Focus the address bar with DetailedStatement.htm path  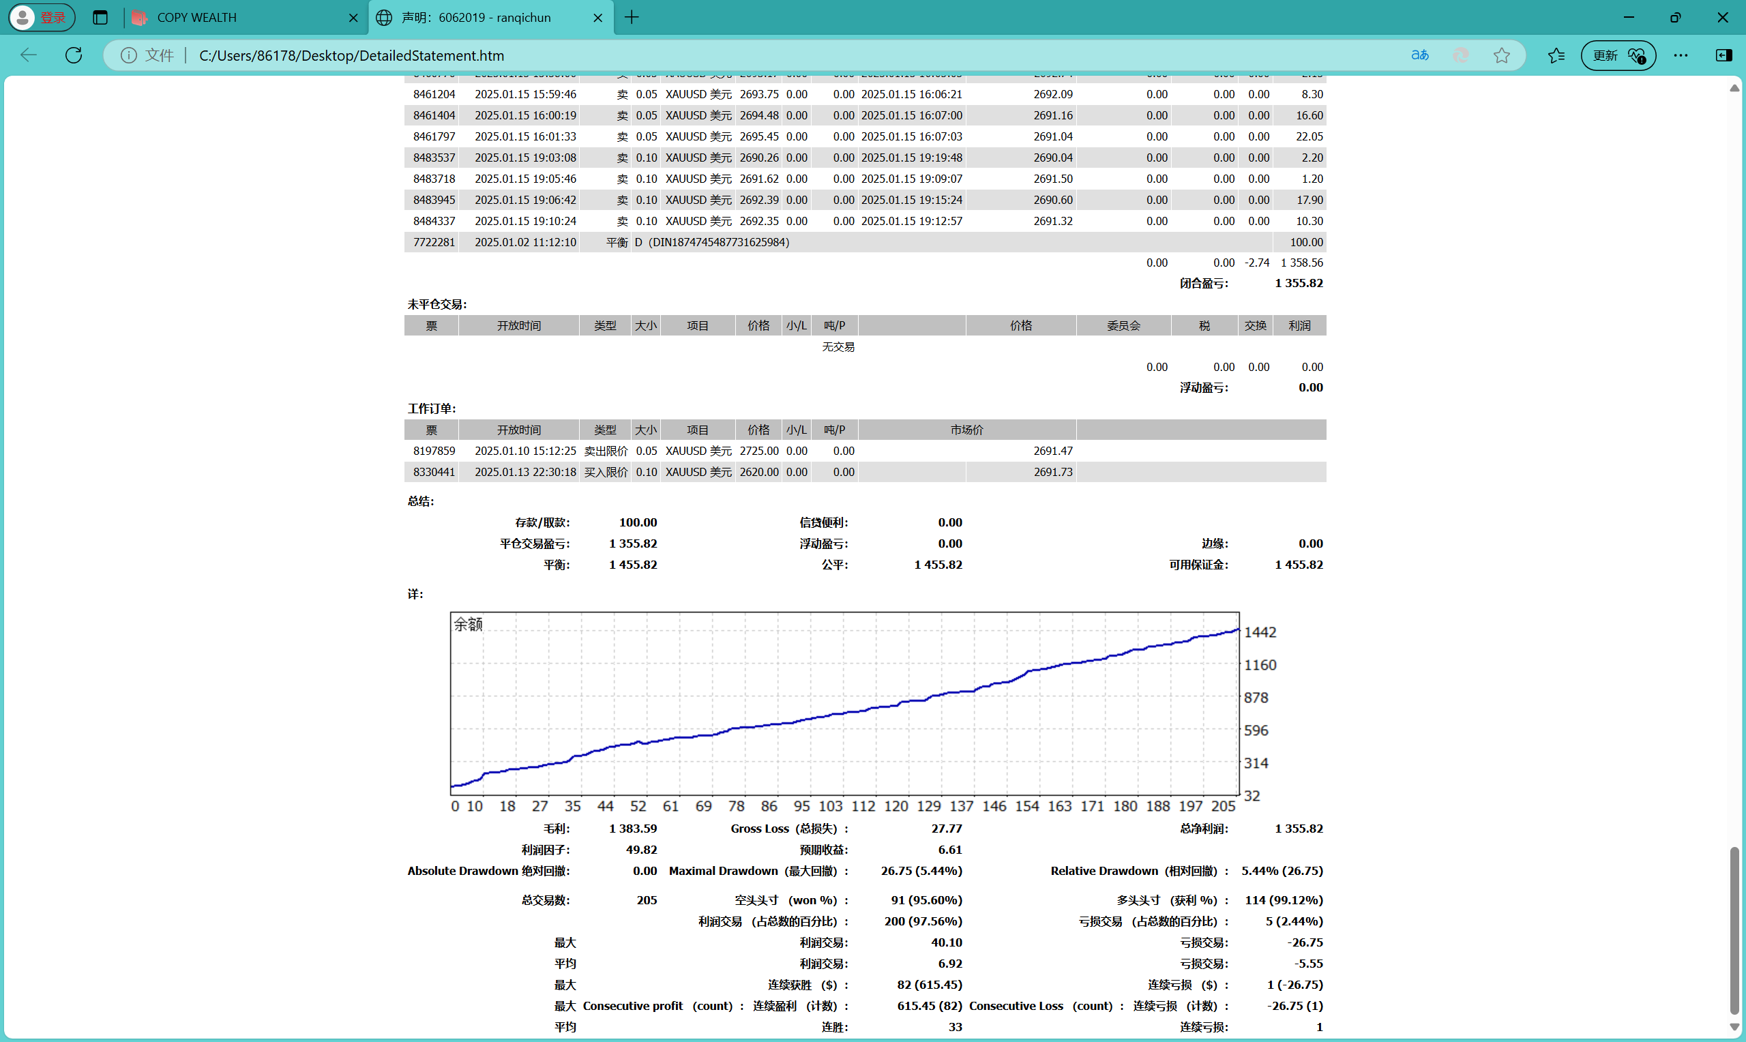772,55
